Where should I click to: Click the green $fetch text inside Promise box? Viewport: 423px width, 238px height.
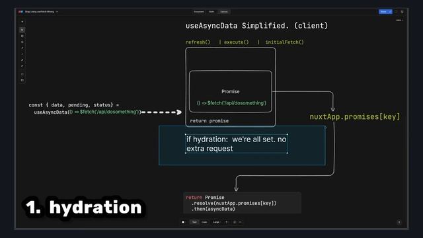(231, 103)
